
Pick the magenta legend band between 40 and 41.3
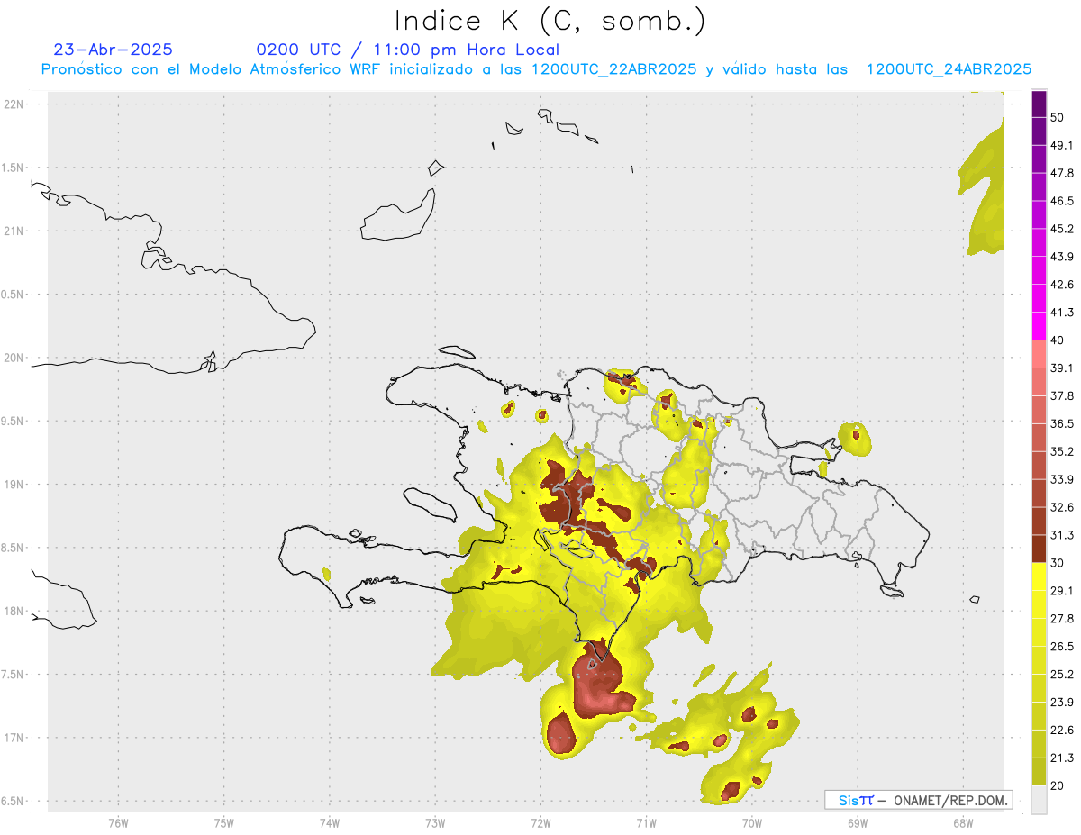(1039, 326)
